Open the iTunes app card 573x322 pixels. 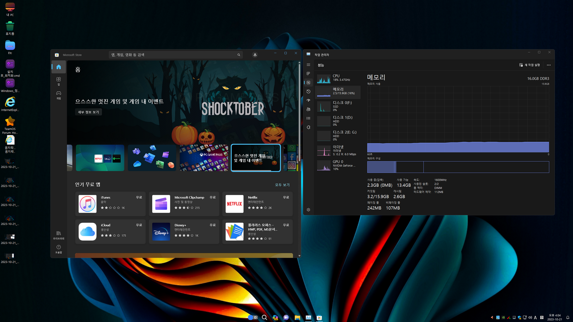pyautogui.click(x=110, y=204)
